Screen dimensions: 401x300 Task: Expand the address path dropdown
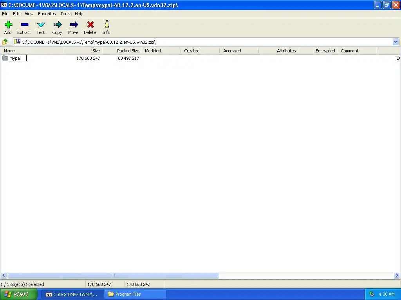click(396, 42)
